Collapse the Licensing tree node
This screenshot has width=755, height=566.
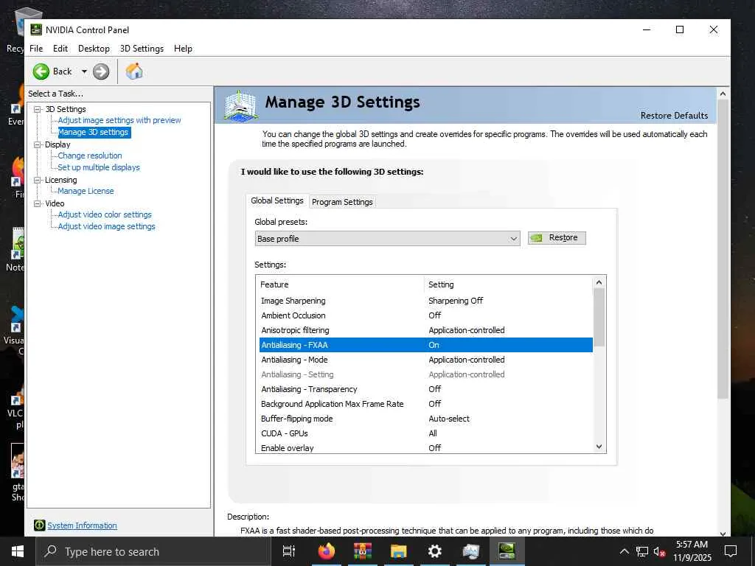coord(38,180)
